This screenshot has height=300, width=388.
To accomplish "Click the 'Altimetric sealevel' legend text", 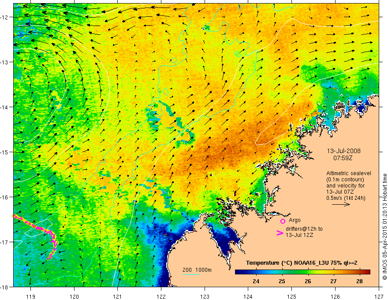I will point(349,173).
